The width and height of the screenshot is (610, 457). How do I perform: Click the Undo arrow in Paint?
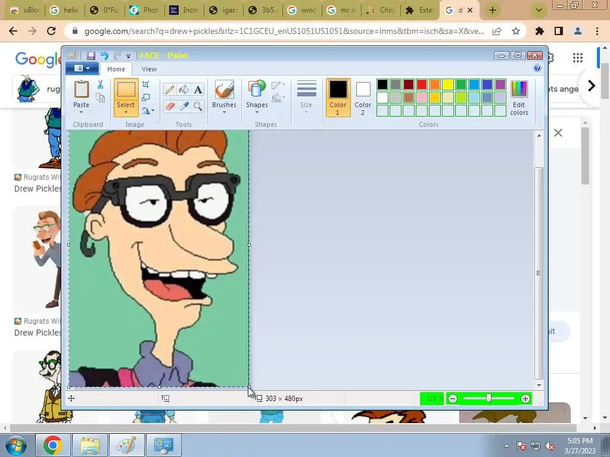pos(104,55)
